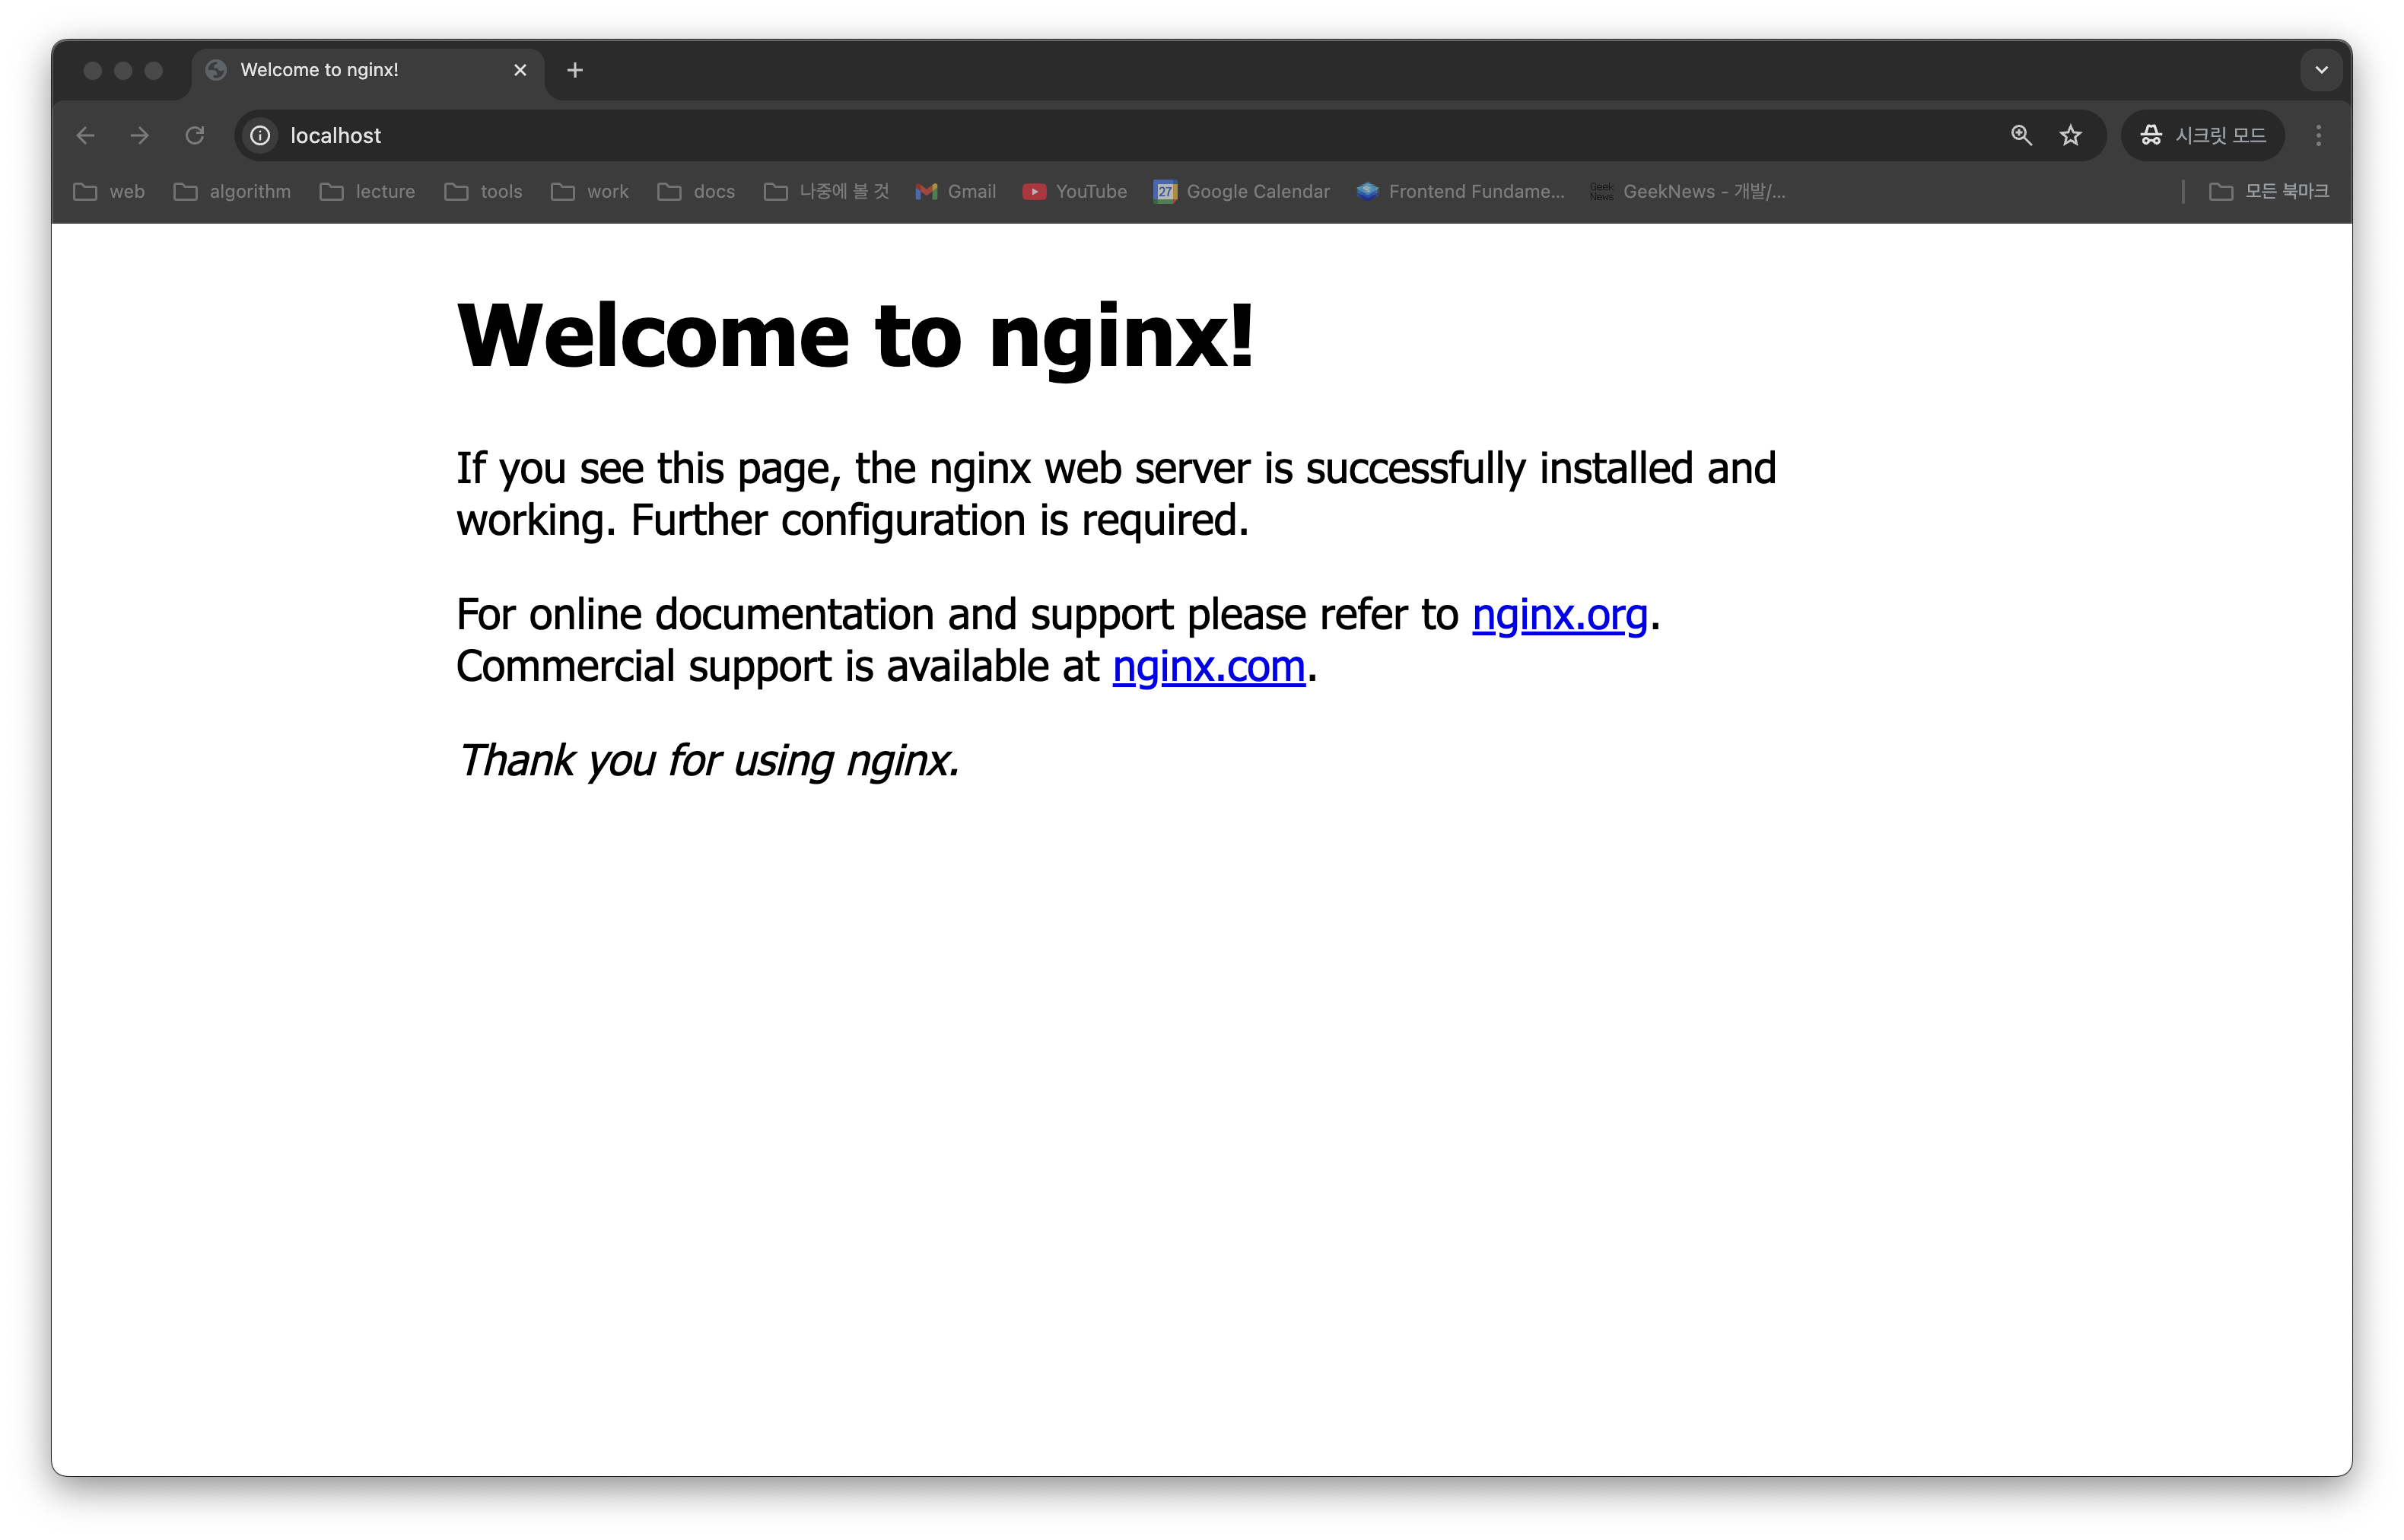This screenshot has height=1540, width=2404.
Task: Click the back navigation arrow
Action: [x=86, y=135]
